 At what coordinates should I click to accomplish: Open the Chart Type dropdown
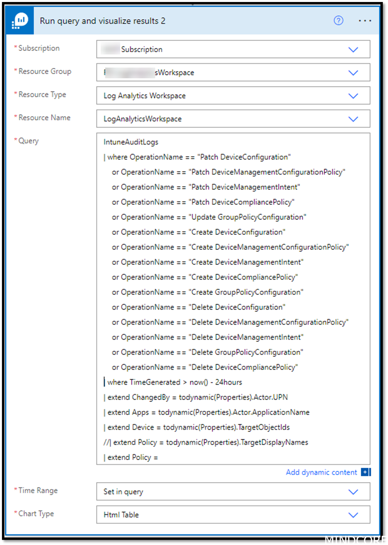tap(353, 515)
